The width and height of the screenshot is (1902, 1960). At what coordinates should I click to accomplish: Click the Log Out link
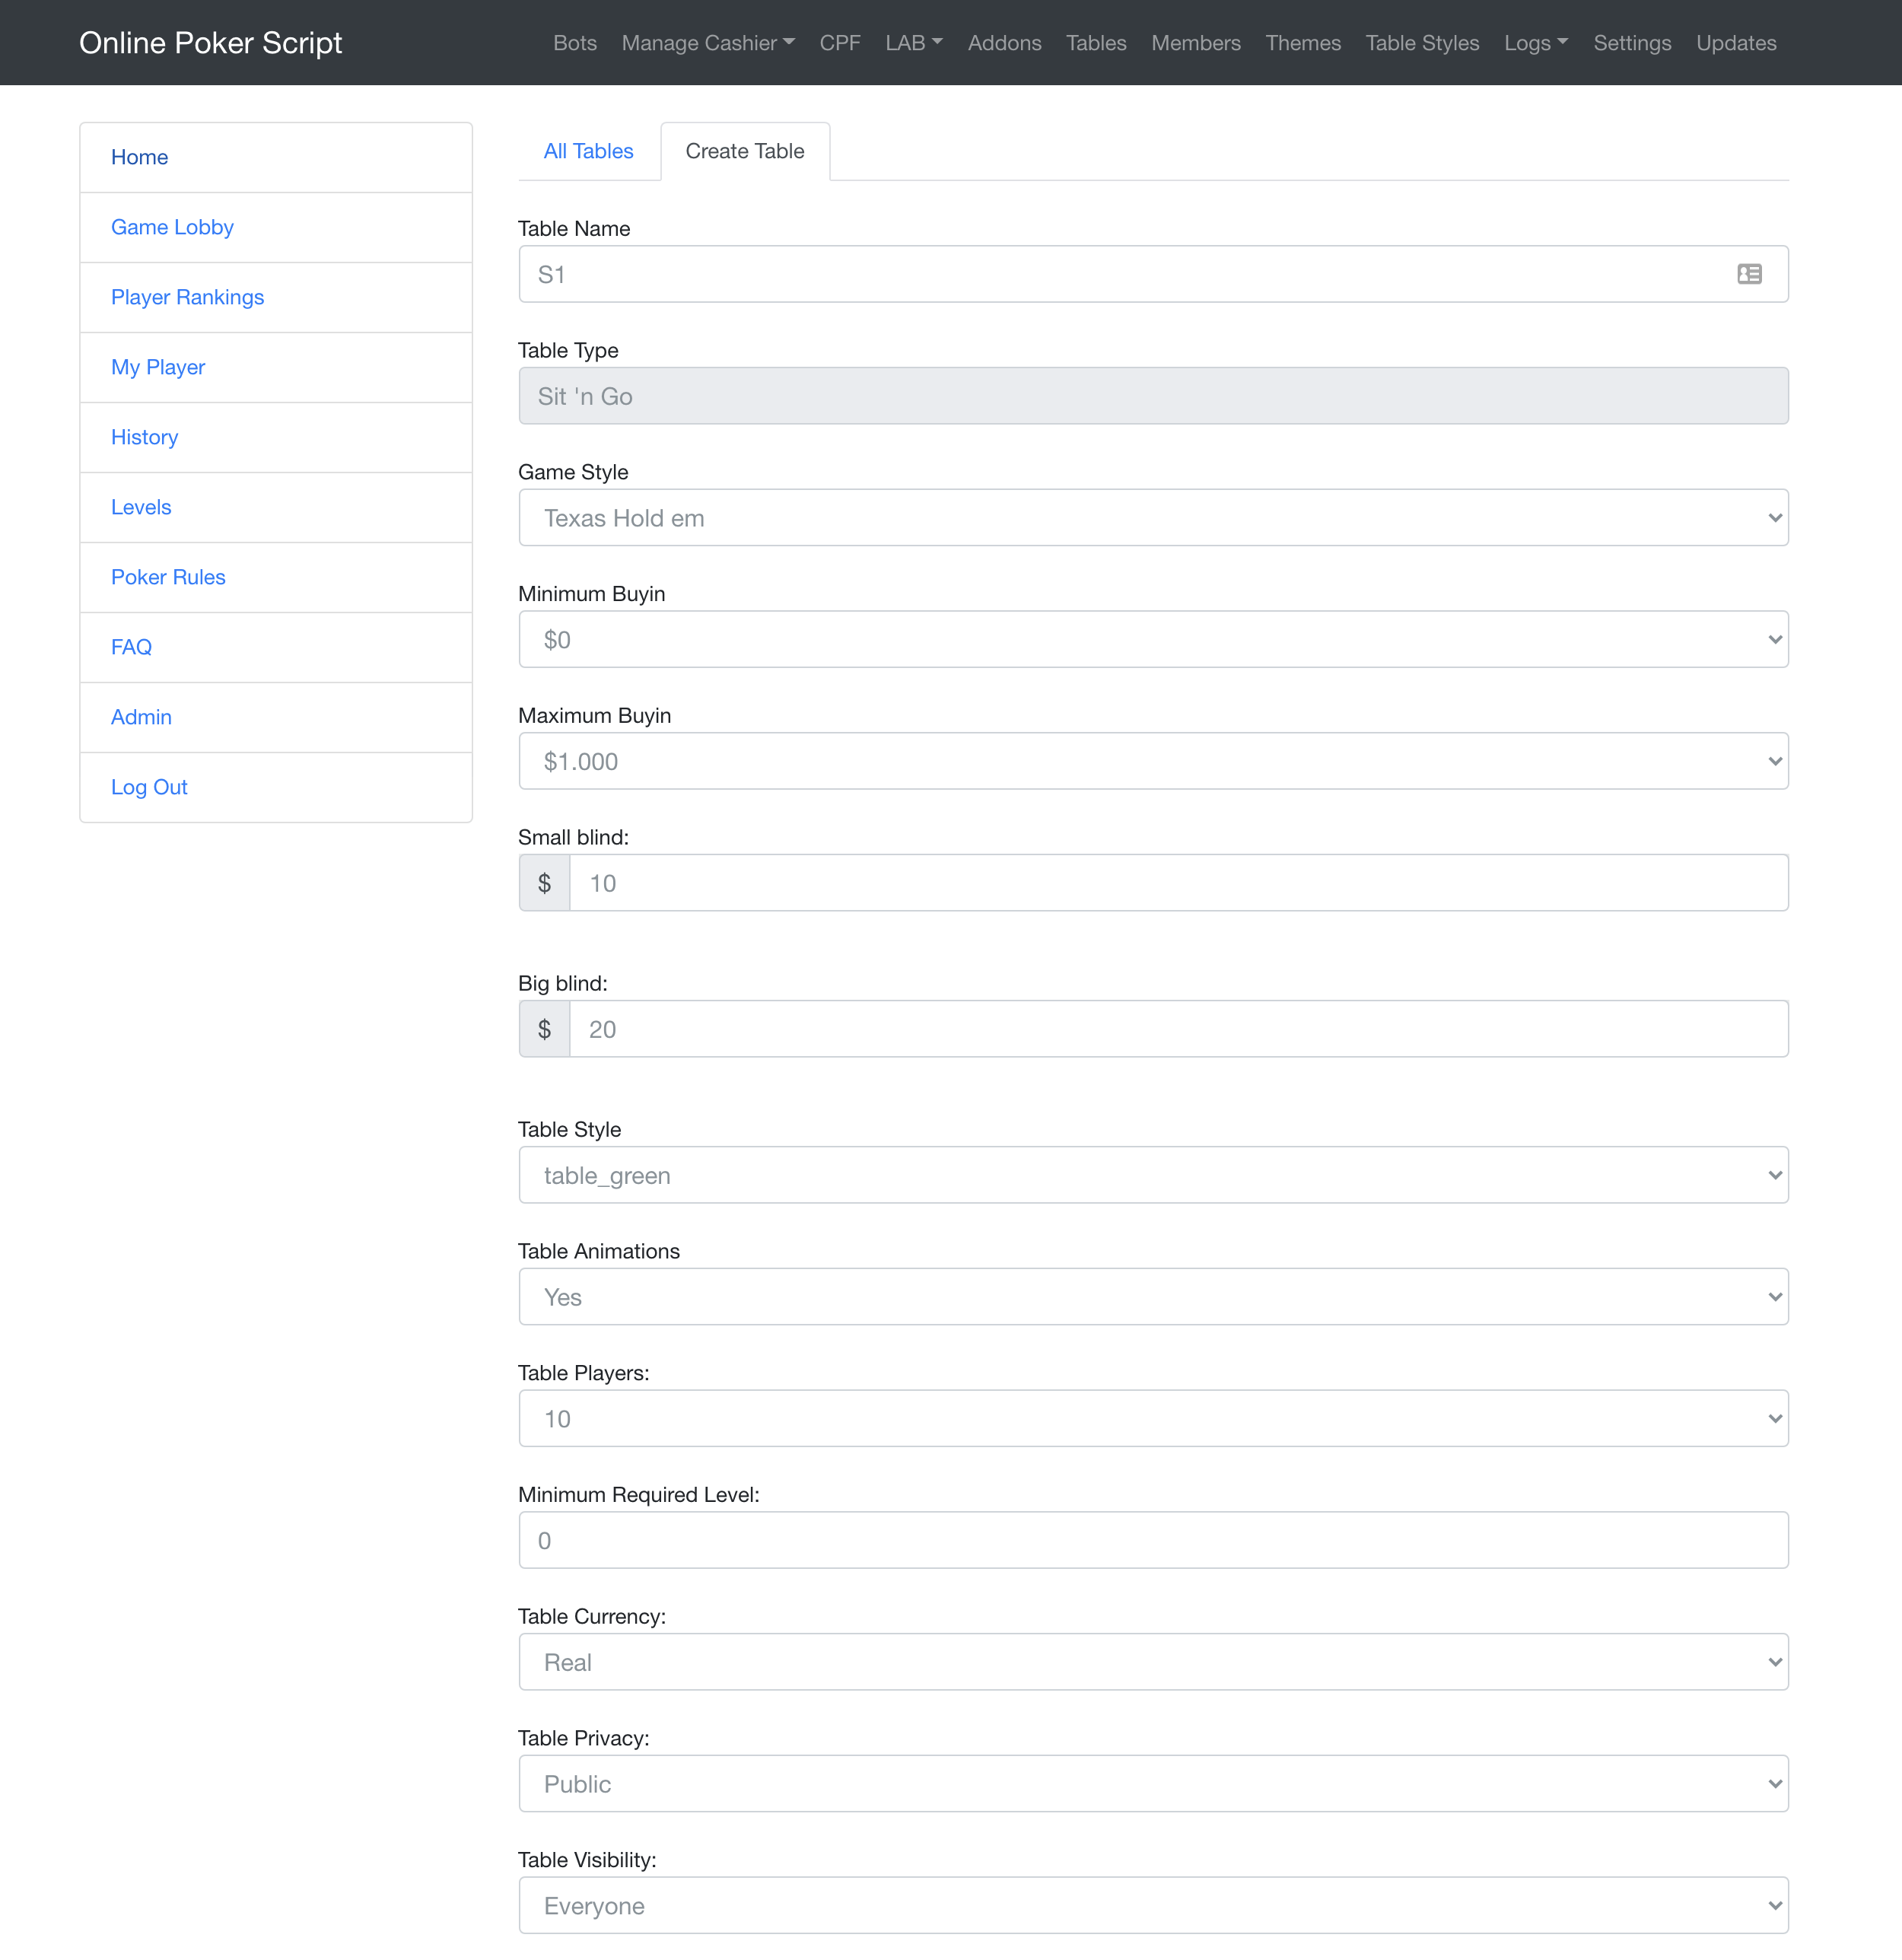(x=149, y=787)
